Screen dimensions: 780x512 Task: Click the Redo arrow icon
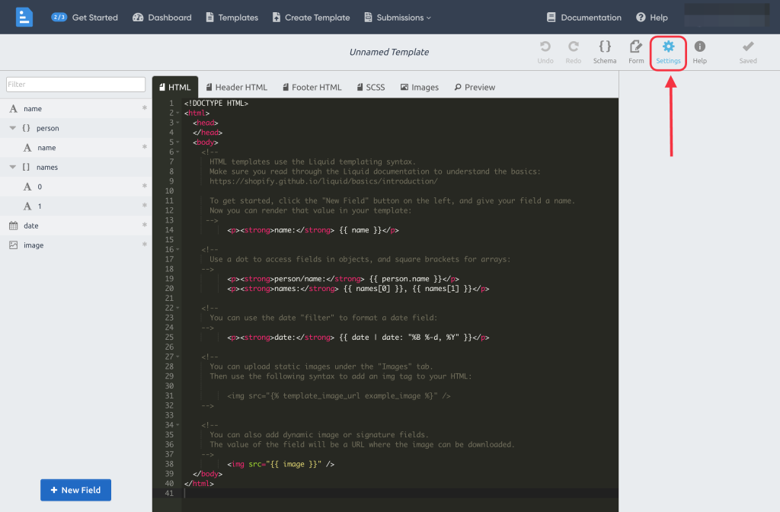574,51
